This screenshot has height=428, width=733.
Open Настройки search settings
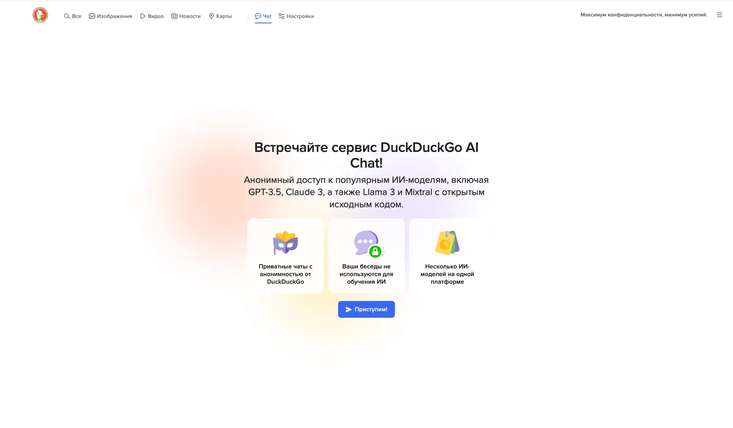296,16
